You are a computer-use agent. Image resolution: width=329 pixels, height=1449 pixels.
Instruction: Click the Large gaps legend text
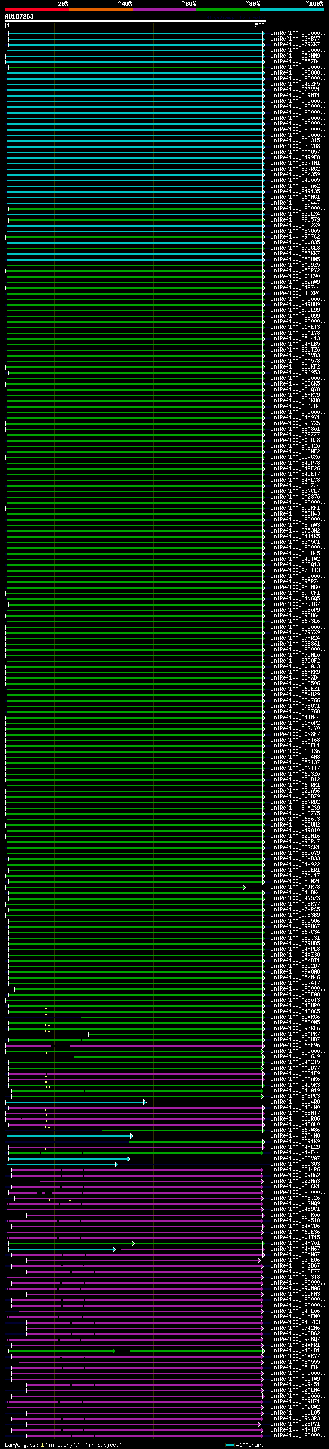[x=63, y=1445]
